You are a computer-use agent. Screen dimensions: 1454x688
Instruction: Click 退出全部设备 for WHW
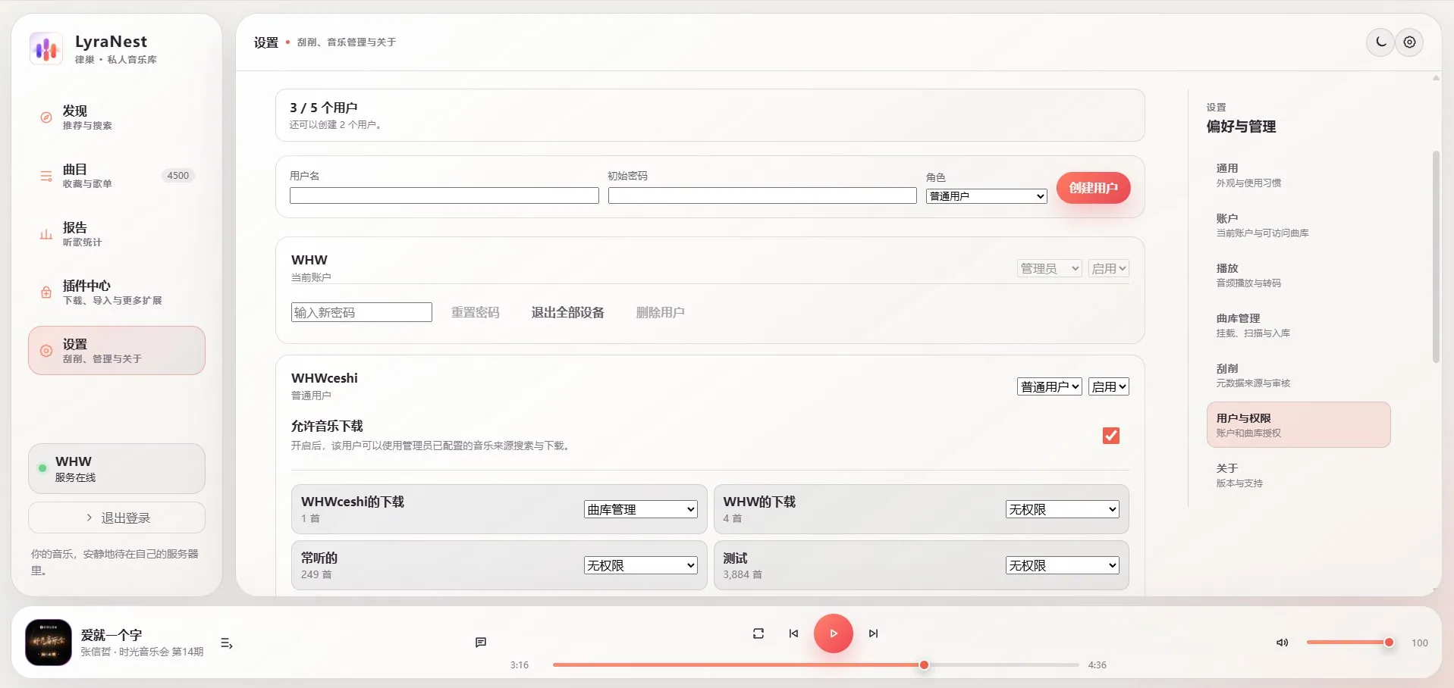pos(567,312)
